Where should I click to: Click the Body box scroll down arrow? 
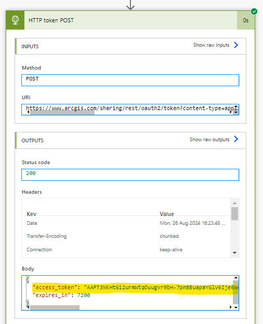point(235,307)
